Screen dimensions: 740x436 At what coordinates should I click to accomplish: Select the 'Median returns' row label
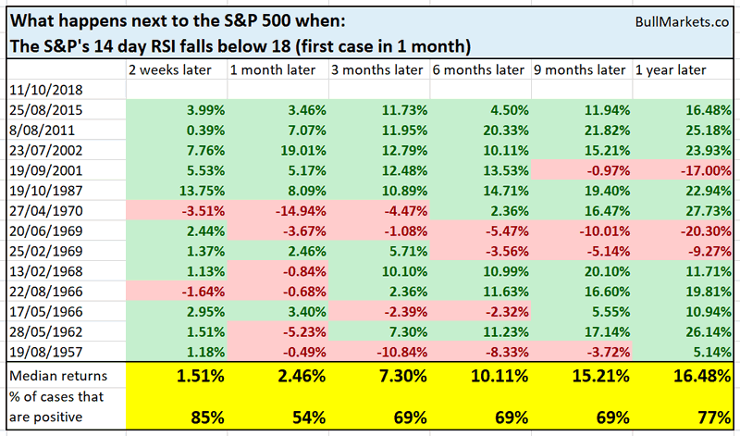[55, 376]
